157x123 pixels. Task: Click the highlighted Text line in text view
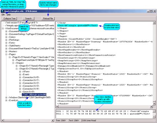(x=78, y=26)
